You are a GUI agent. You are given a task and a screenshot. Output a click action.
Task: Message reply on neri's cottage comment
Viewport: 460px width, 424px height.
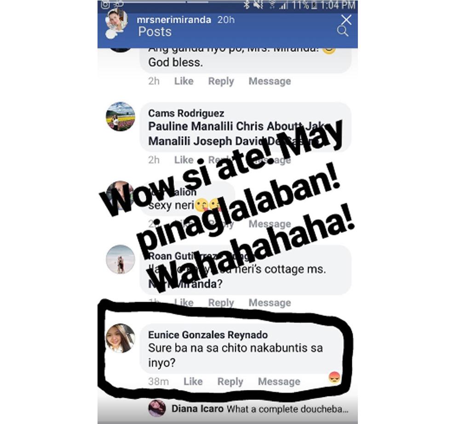coord(270,303)
